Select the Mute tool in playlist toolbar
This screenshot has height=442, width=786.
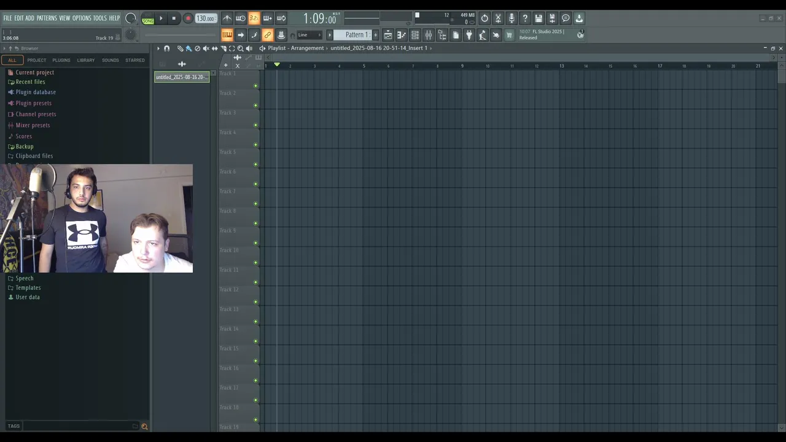click(206, 48)
